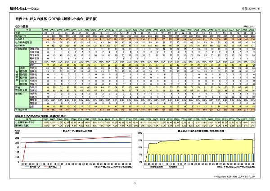Select the 図表1-6 収入の推移 heading
The height and width of the screenshot is (191, 270).
point(54,19)
